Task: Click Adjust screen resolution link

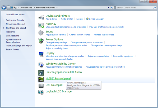Action: tap(99, 56)
